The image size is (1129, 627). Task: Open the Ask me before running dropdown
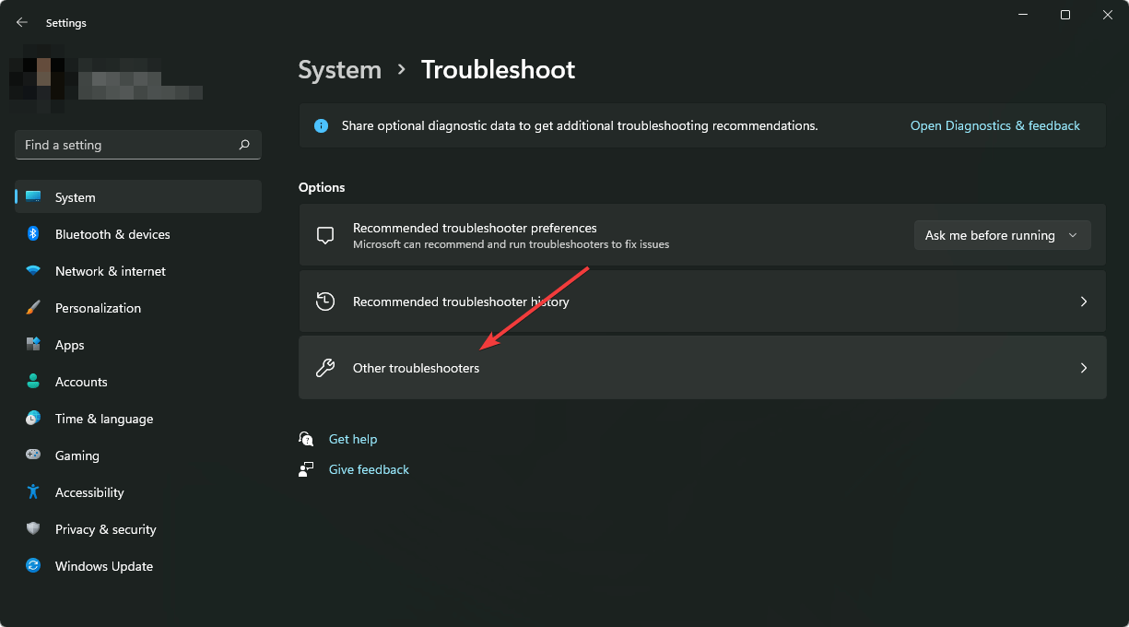point(1002,235)
